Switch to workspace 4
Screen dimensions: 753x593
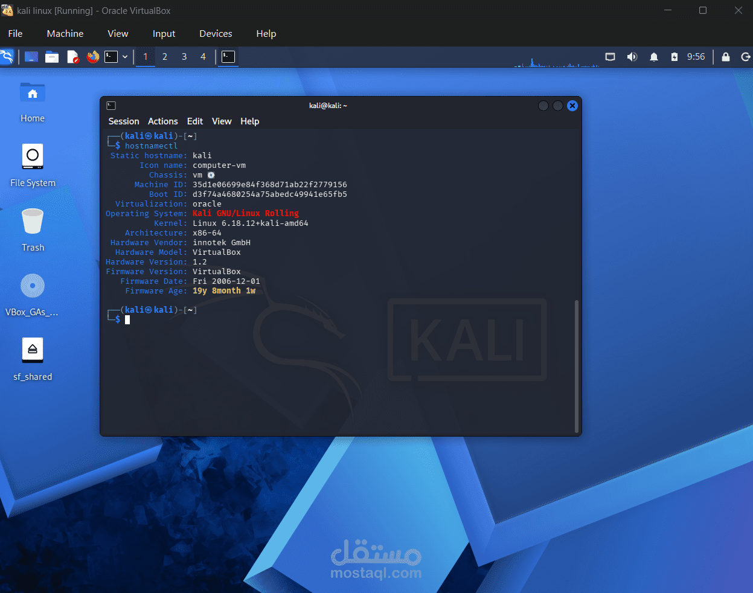(203, 57)
